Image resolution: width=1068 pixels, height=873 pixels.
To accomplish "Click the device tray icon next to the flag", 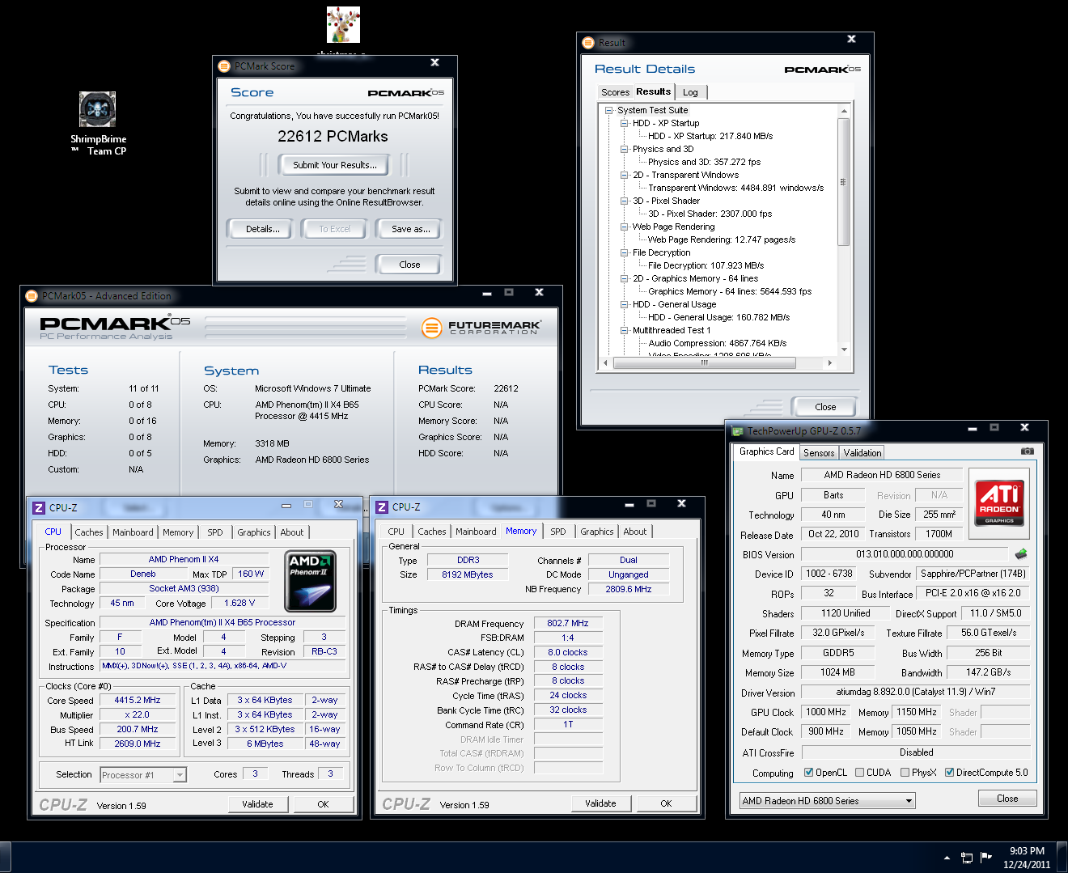I will [x=967, y=858].
